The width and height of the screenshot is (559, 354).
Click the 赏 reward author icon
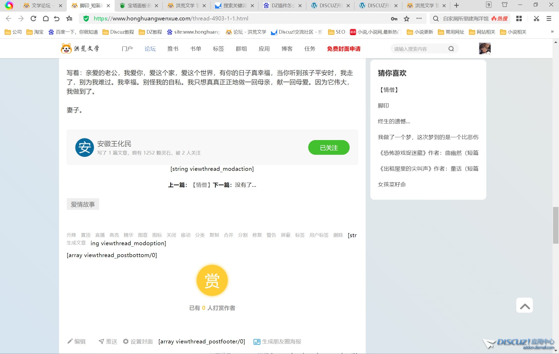(212, 280)
